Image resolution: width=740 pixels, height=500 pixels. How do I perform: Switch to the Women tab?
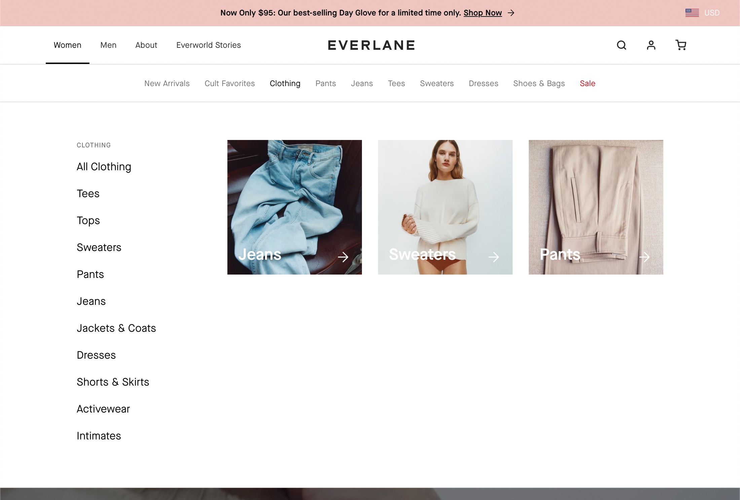67,45
